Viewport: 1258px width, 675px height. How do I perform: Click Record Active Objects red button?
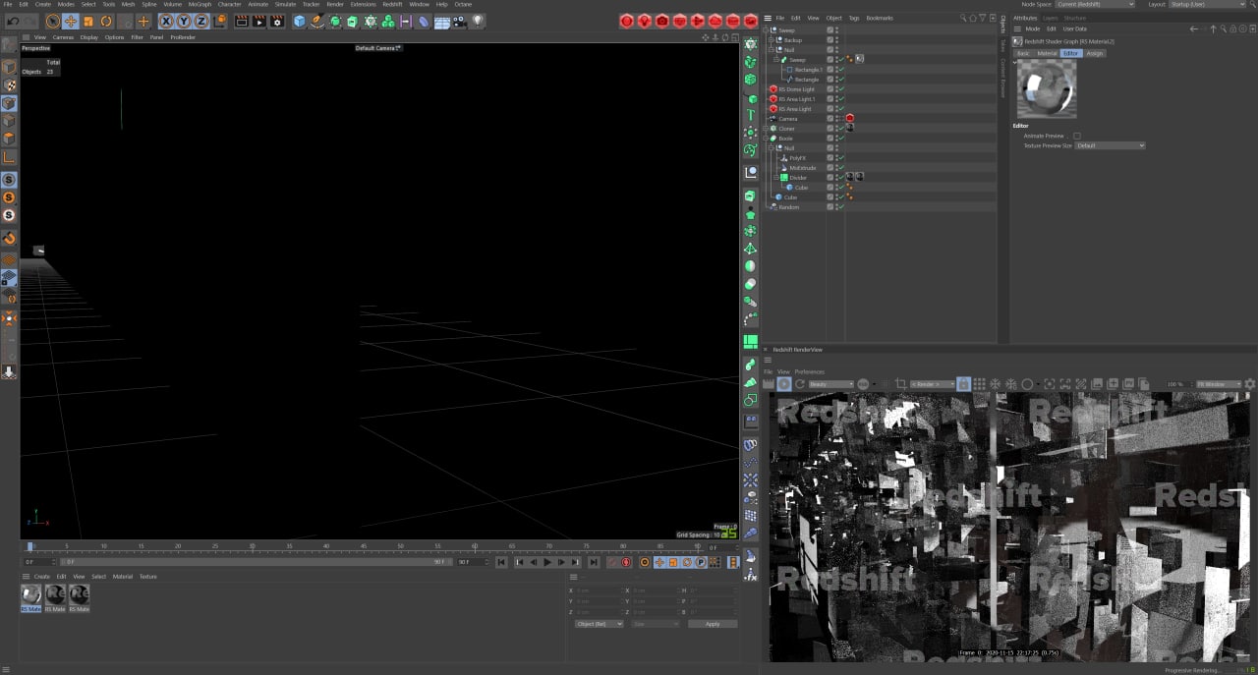click(626, 562)
